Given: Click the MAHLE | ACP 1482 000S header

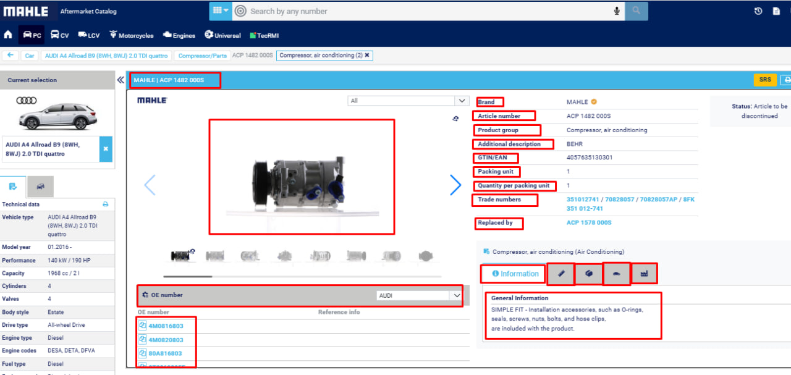Looking at the screenshot, I should point(169,80).
